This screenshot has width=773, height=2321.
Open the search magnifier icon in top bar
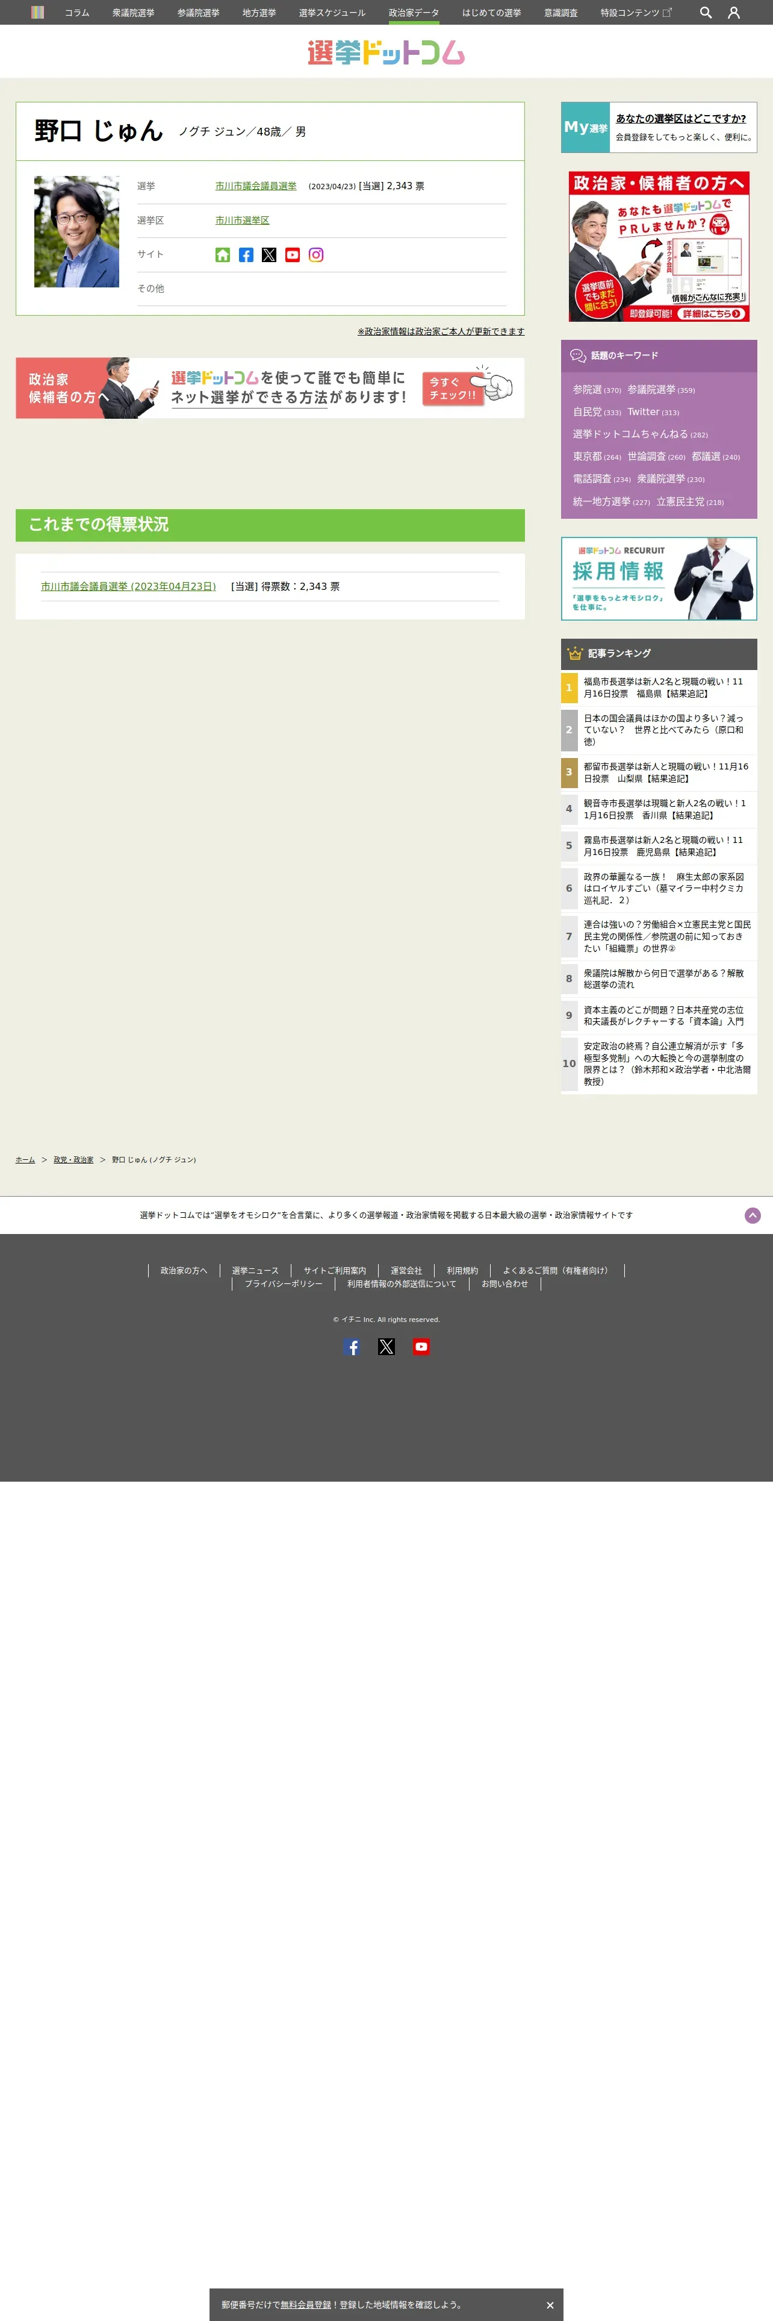coord(706,13)
